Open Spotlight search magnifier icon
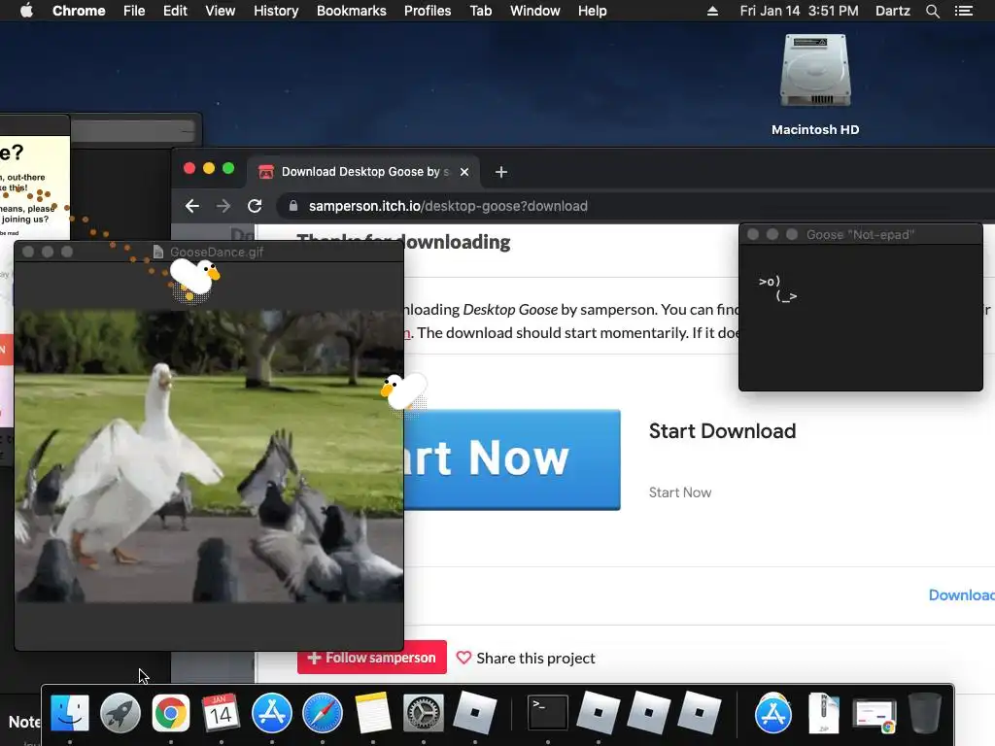Viewport: 995px width, 746px height. pos(932,11)
